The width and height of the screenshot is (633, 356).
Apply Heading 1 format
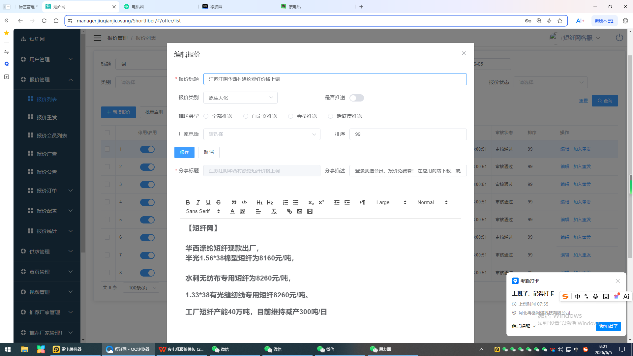259,202
